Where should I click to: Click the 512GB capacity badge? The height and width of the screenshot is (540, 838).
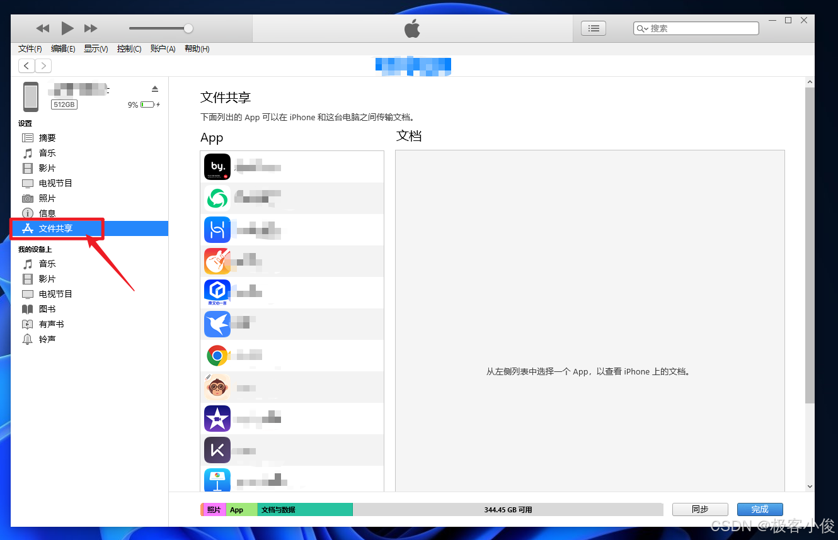click(x=64, y=104)
